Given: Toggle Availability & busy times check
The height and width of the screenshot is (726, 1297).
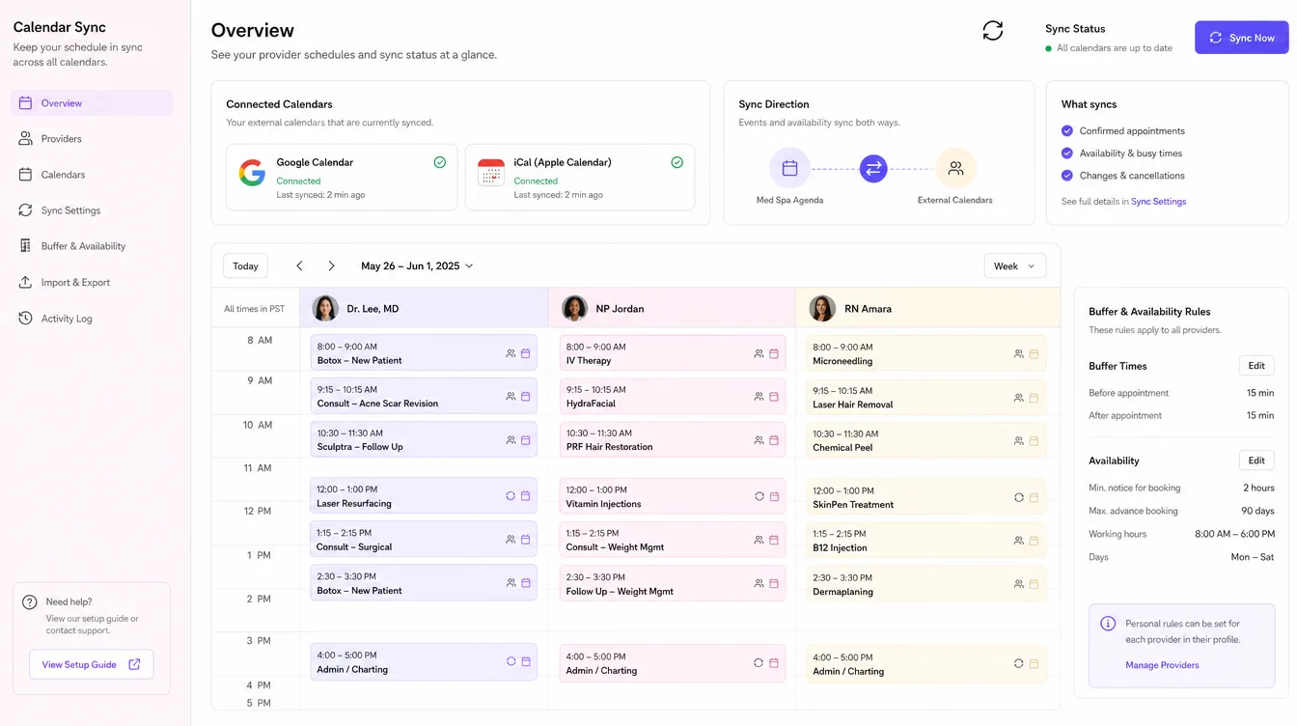Looking at the screenshot, I should 1067,153.
